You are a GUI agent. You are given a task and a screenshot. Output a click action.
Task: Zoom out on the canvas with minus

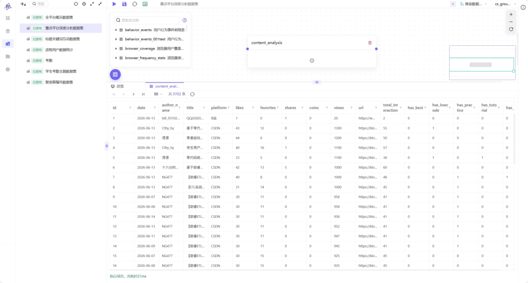click(511, 22)
